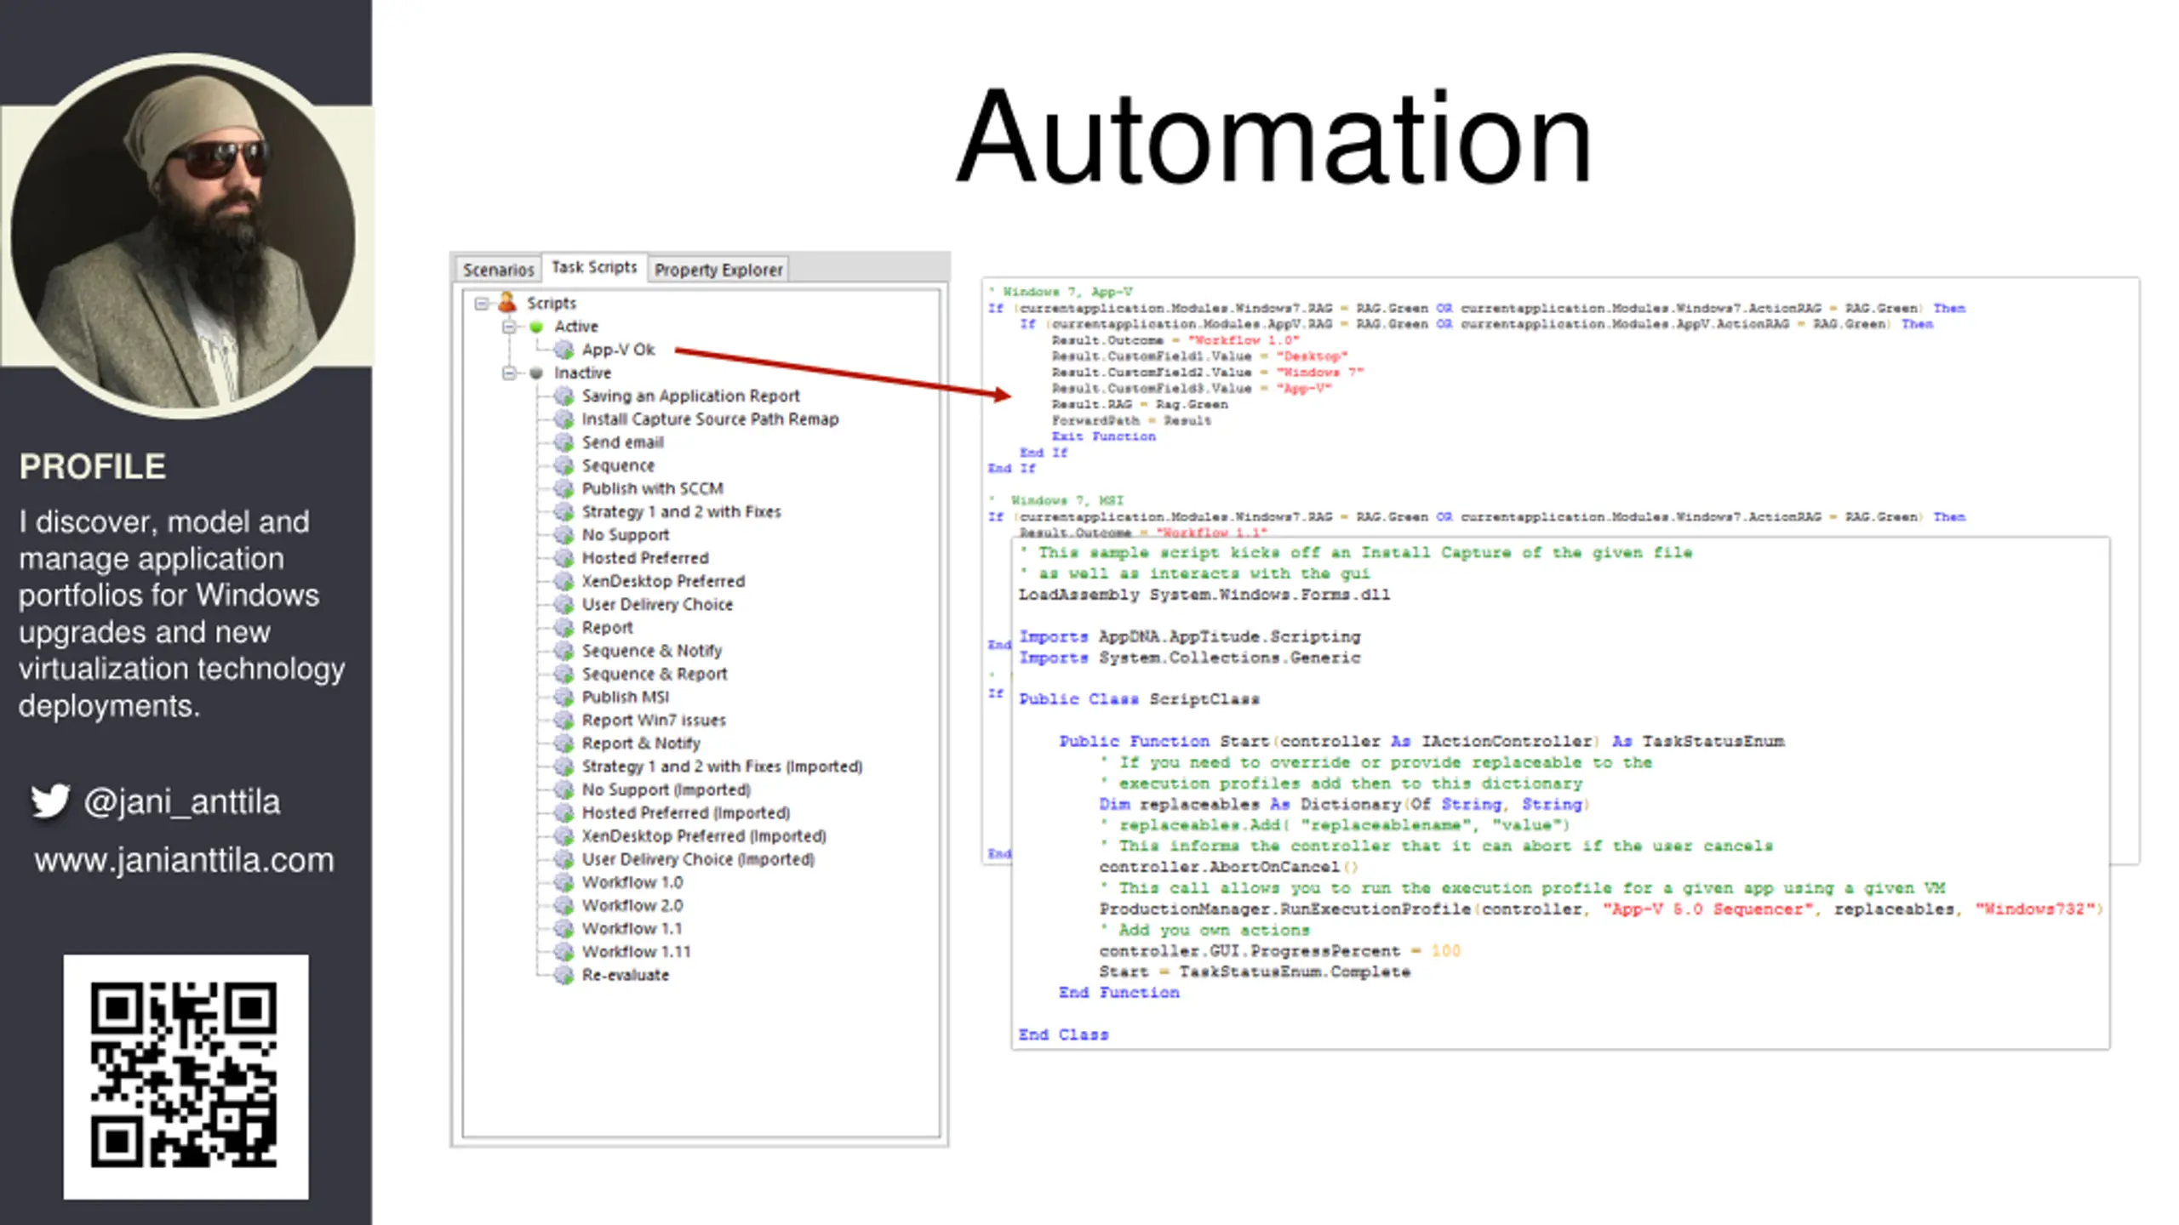Click the Report Win7 issues script icon
The width and height of the screenshot is (2179, 1225).
[x=563, y=721]
